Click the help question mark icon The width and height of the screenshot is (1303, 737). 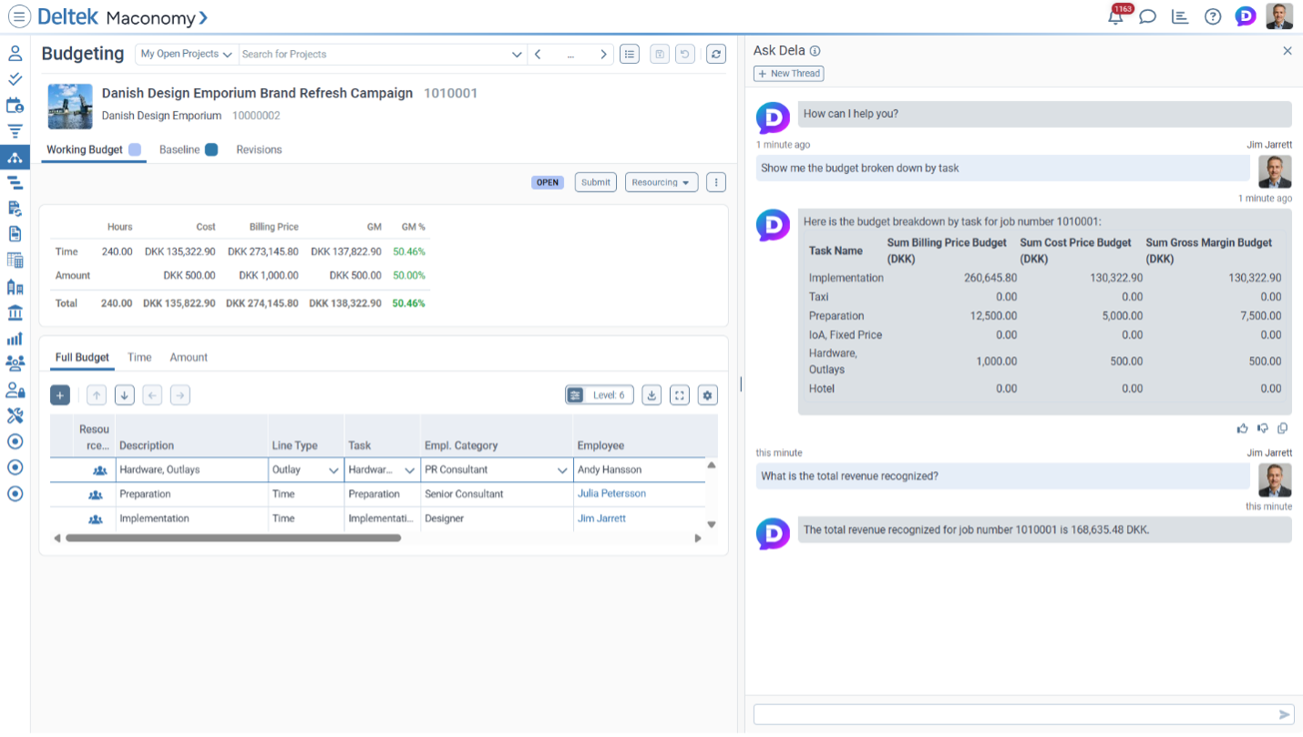[x=1213, y=16]
